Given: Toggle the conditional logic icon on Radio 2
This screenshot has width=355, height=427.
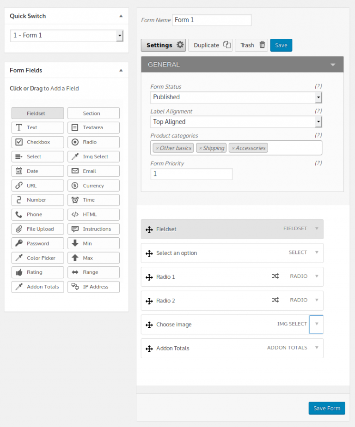Looking at the screenshot, I should 276,301.
